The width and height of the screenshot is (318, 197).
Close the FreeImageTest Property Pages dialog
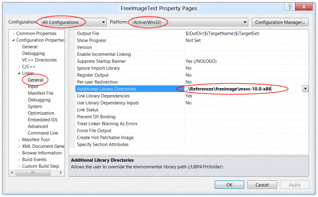pyautogui.click(x=304, y=7)
